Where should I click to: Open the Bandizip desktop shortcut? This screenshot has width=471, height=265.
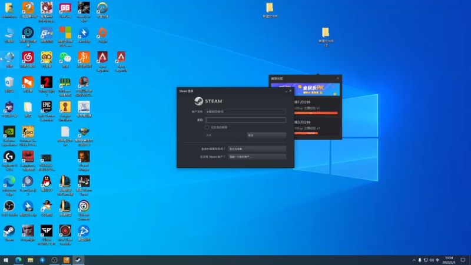pos(84,35)
